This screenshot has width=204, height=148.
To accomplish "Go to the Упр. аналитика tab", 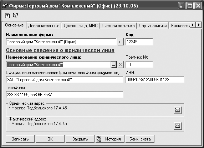I will 153,26.
